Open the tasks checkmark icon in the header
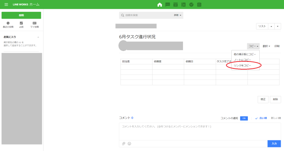Viewport: 284px width, 151px height. [x=191, y=5]
